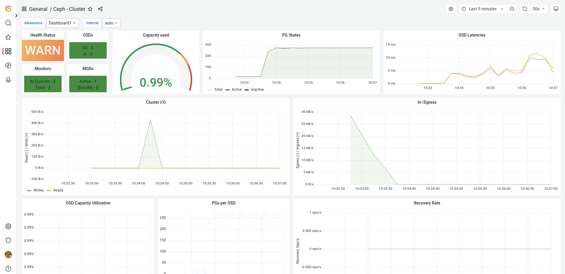Zoom out the time range
Image resolution: width=565 pixels, height=274 pixels.
[x=512, y=9]
